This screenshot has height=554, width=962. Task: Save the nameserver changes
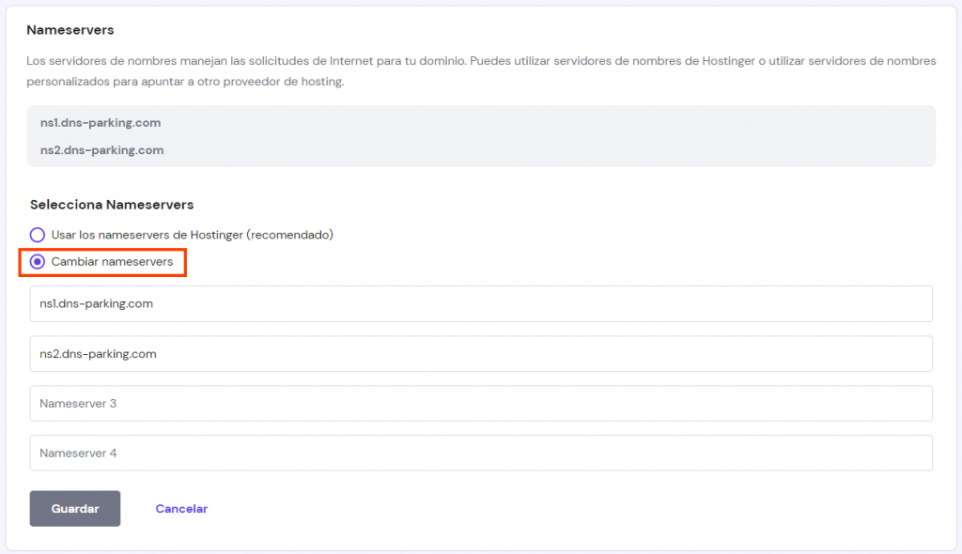point(74,508)
